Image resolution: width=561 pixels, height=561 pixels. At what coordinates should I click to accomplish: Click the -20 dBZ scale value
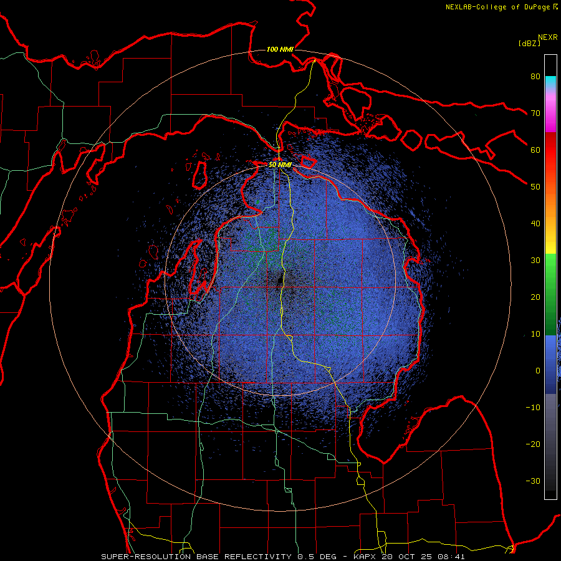533,444
